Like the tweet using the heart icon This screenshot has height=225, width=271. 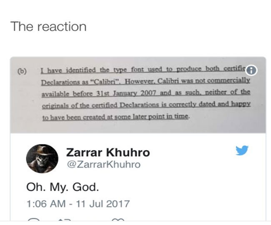[118, 220]
